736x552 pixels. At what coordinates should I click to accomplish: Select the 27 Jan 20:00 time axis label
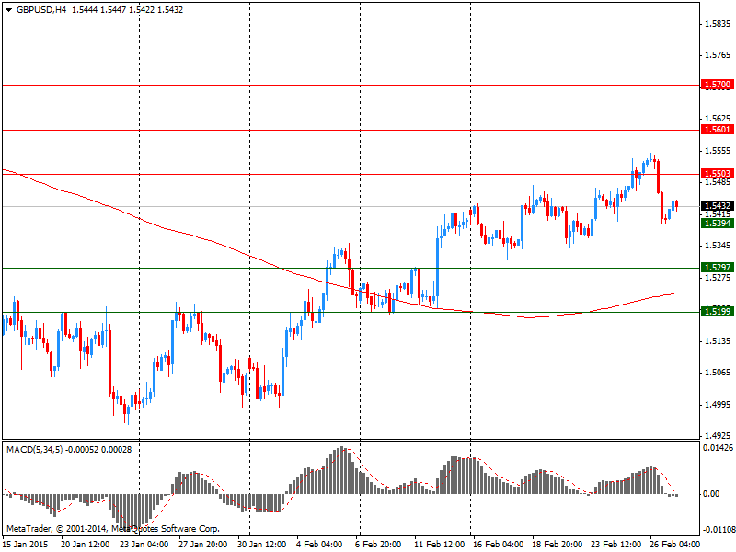(x=202, y=545)
